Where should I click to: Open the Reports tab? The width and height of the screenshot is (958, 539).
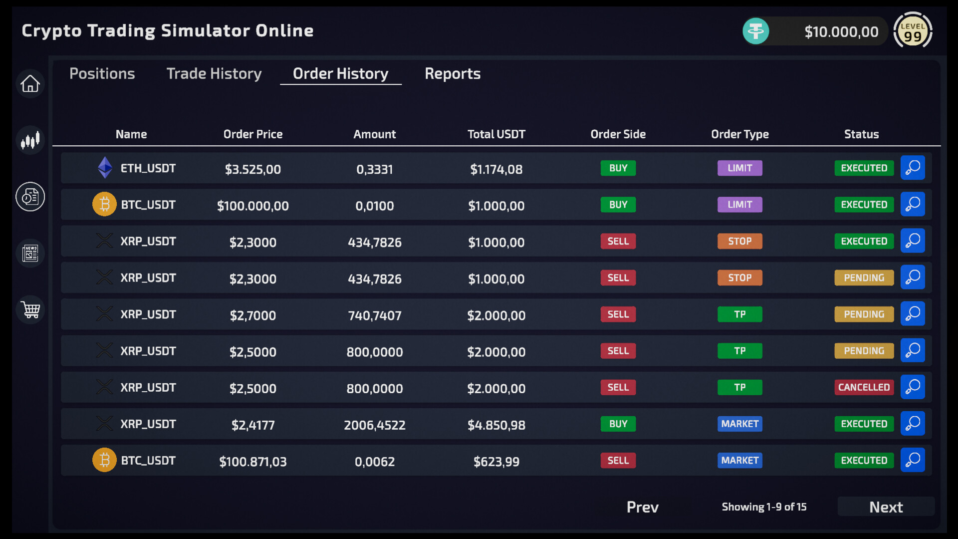click(452, 73)
